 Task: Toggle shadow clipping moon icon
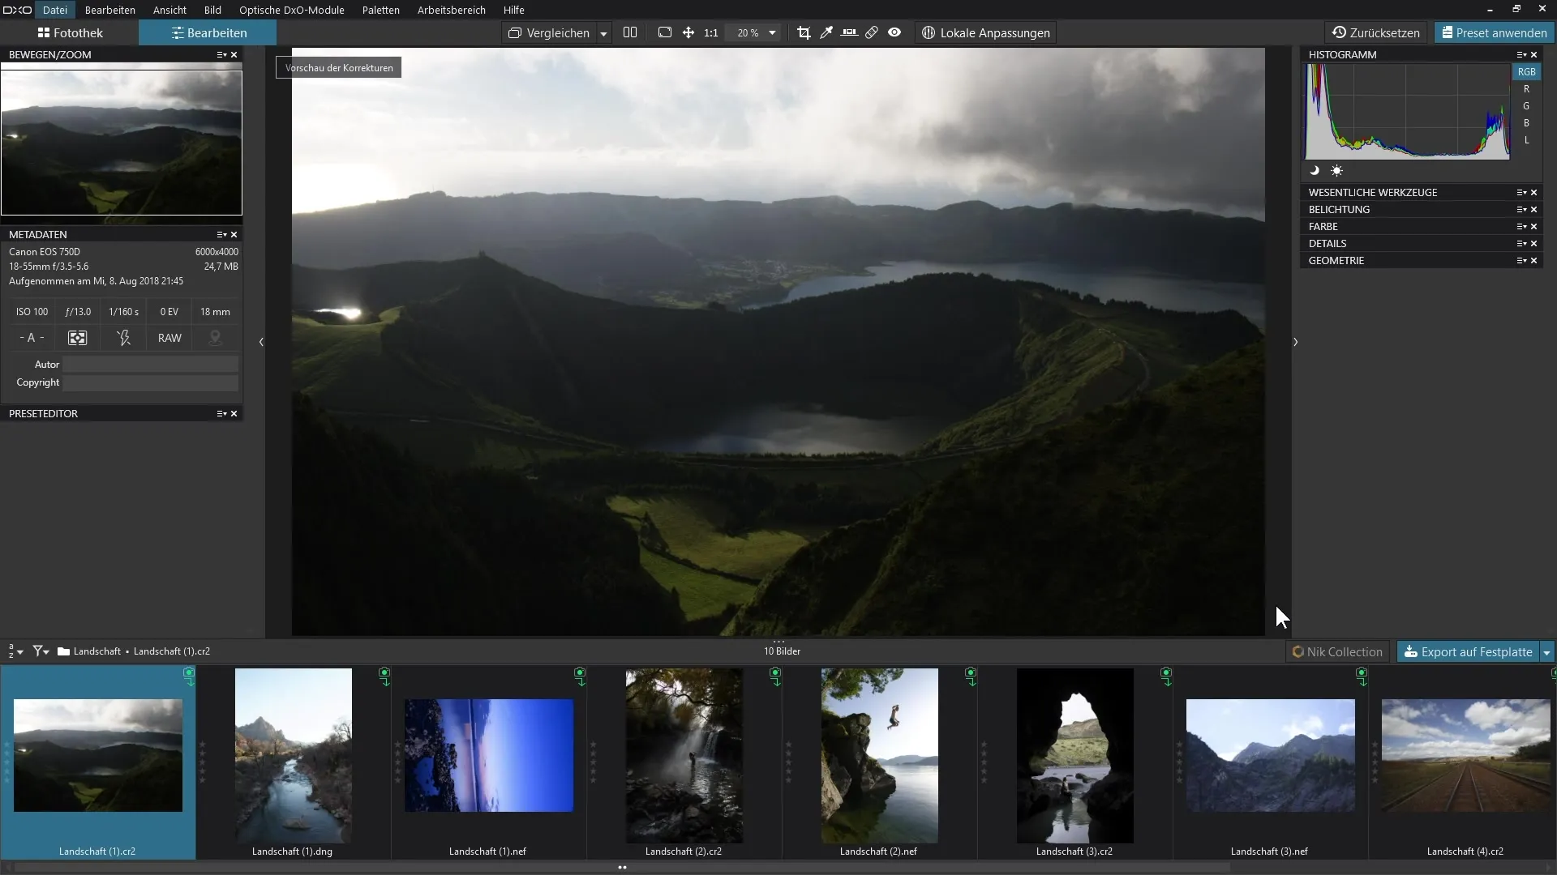(1315, 171)
